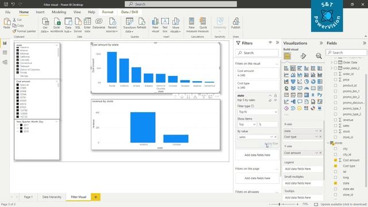This screenshot has width=368, height=207.
Task: Open Transform data
Action: click(x=129, y=25)
